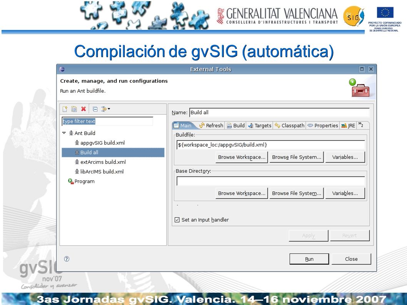Maximize the External Tools window
This screenshot has height=305, width=407.
pos(362,69)
